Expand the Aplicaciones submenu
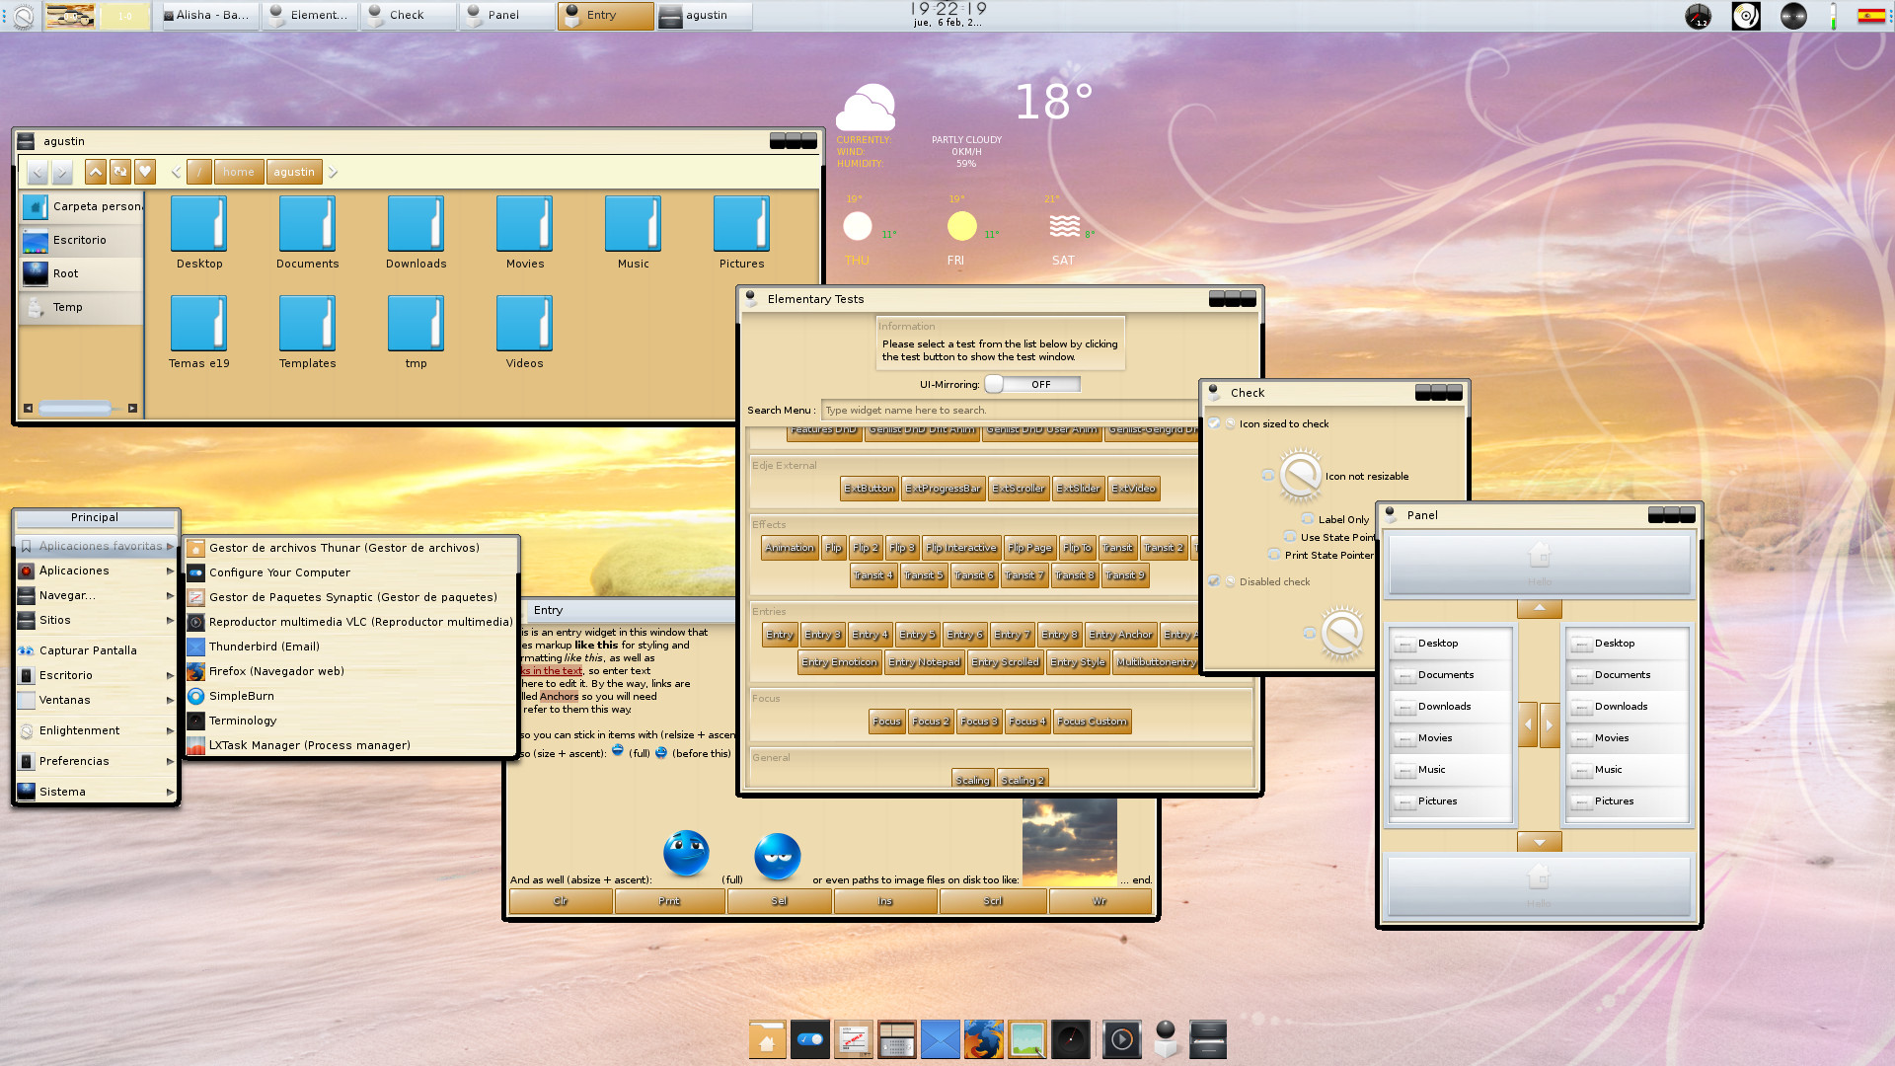Viewport: 1895px width, 1066px height. (96, 571)
